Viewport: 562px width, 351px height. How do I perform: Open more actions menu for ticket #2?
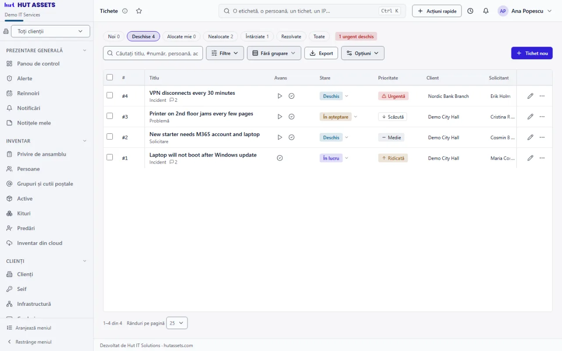pos(542,137)
